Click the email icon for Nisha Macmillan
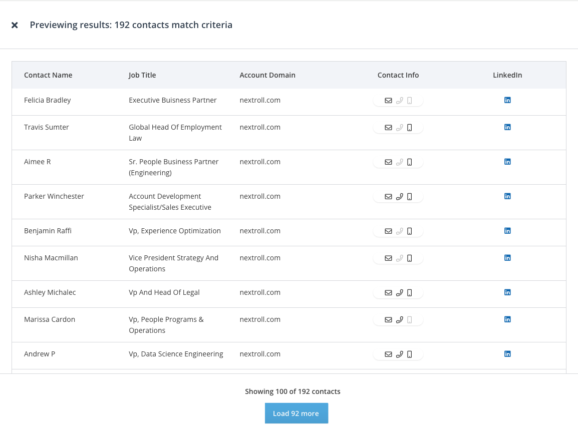Screen dimensions: 578x431 pyautogui.click(x=388, y=258)
